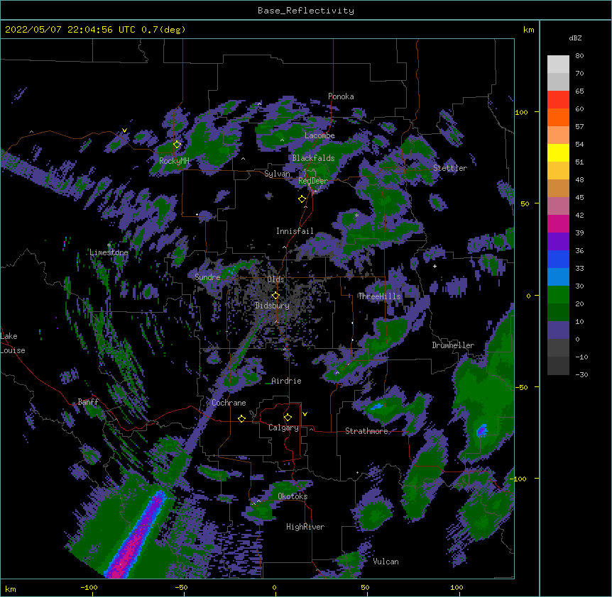Click the -50 tick label on bottom axis
The image size is (612, 597).
(x=181, y=587)
